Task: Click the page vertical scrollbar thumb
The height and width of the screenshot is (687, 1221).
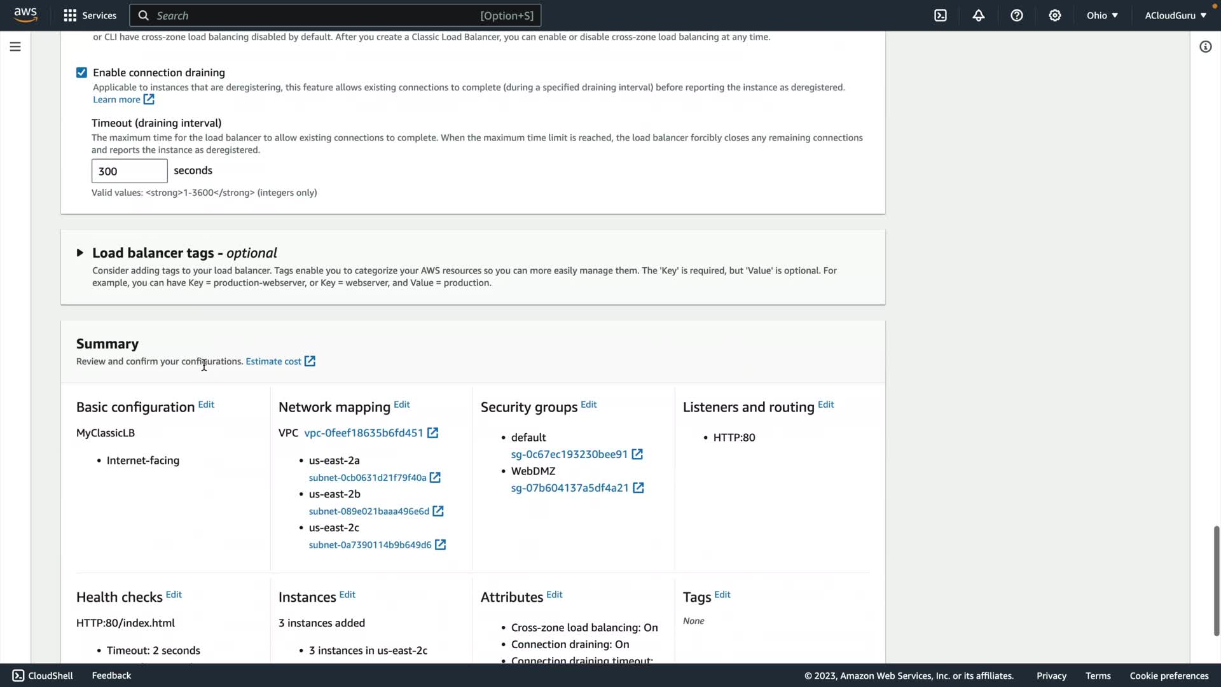Action: pos(1216,580)
